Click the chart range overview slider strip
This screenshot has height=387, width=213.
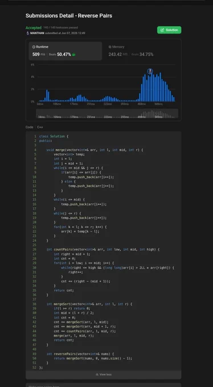107,113
